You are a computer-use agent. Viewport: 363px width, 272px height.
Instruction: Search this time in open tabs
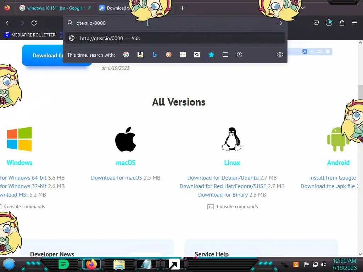[x=225, y=55]
